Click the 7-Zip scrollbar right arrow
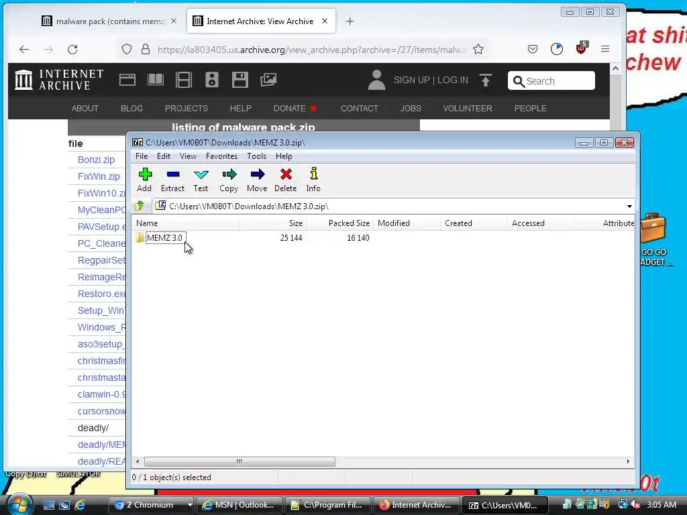The image size is (687, 515). [x=628, y=461]
